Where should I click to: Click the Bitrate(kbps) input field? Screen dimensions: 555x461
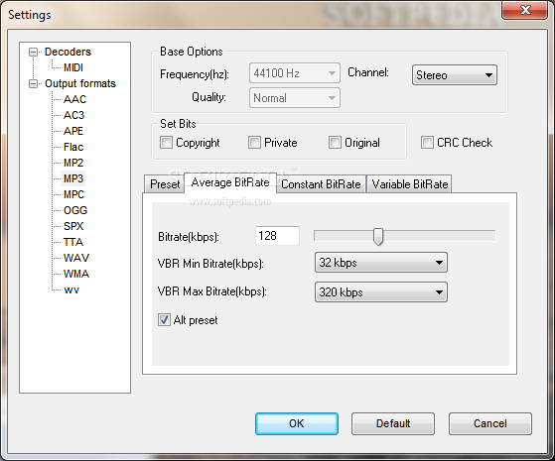(278, 236)
